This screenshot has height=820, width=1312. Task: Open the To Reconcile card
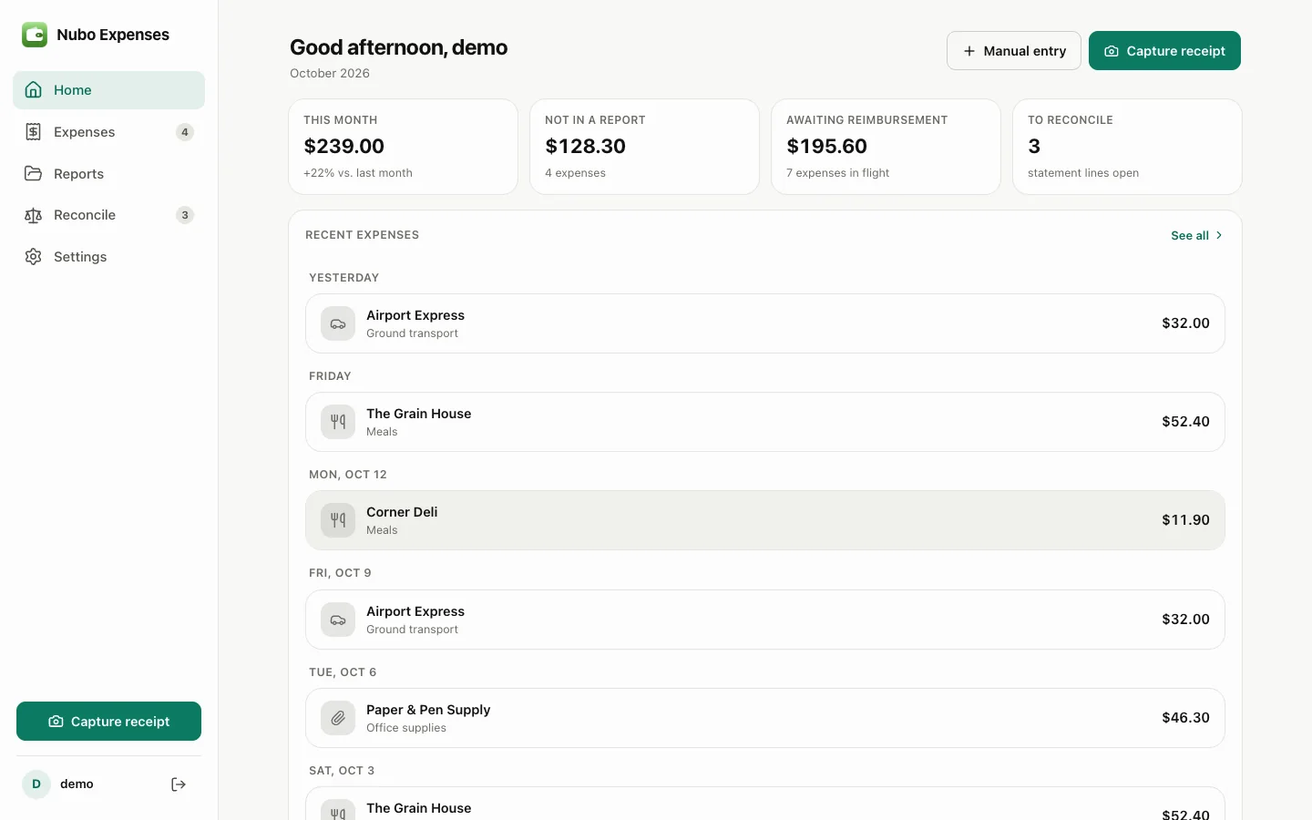tap(1127, 147)
